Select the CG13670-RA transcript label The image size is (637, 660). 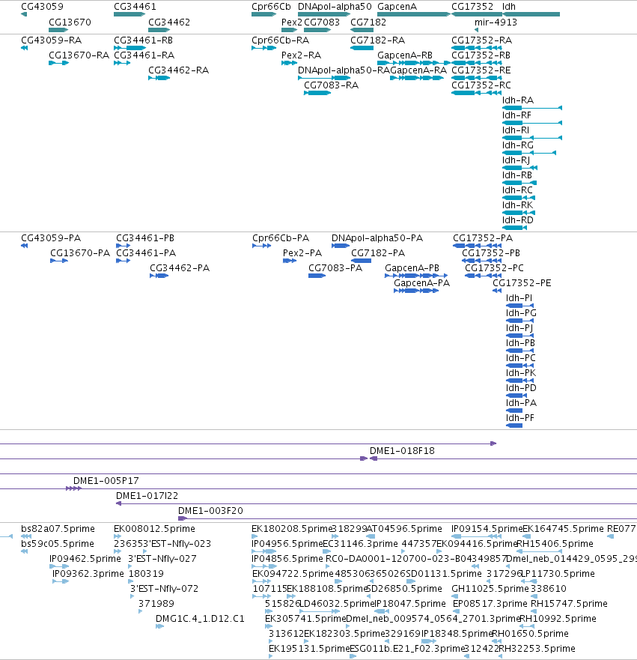[79, 55]
